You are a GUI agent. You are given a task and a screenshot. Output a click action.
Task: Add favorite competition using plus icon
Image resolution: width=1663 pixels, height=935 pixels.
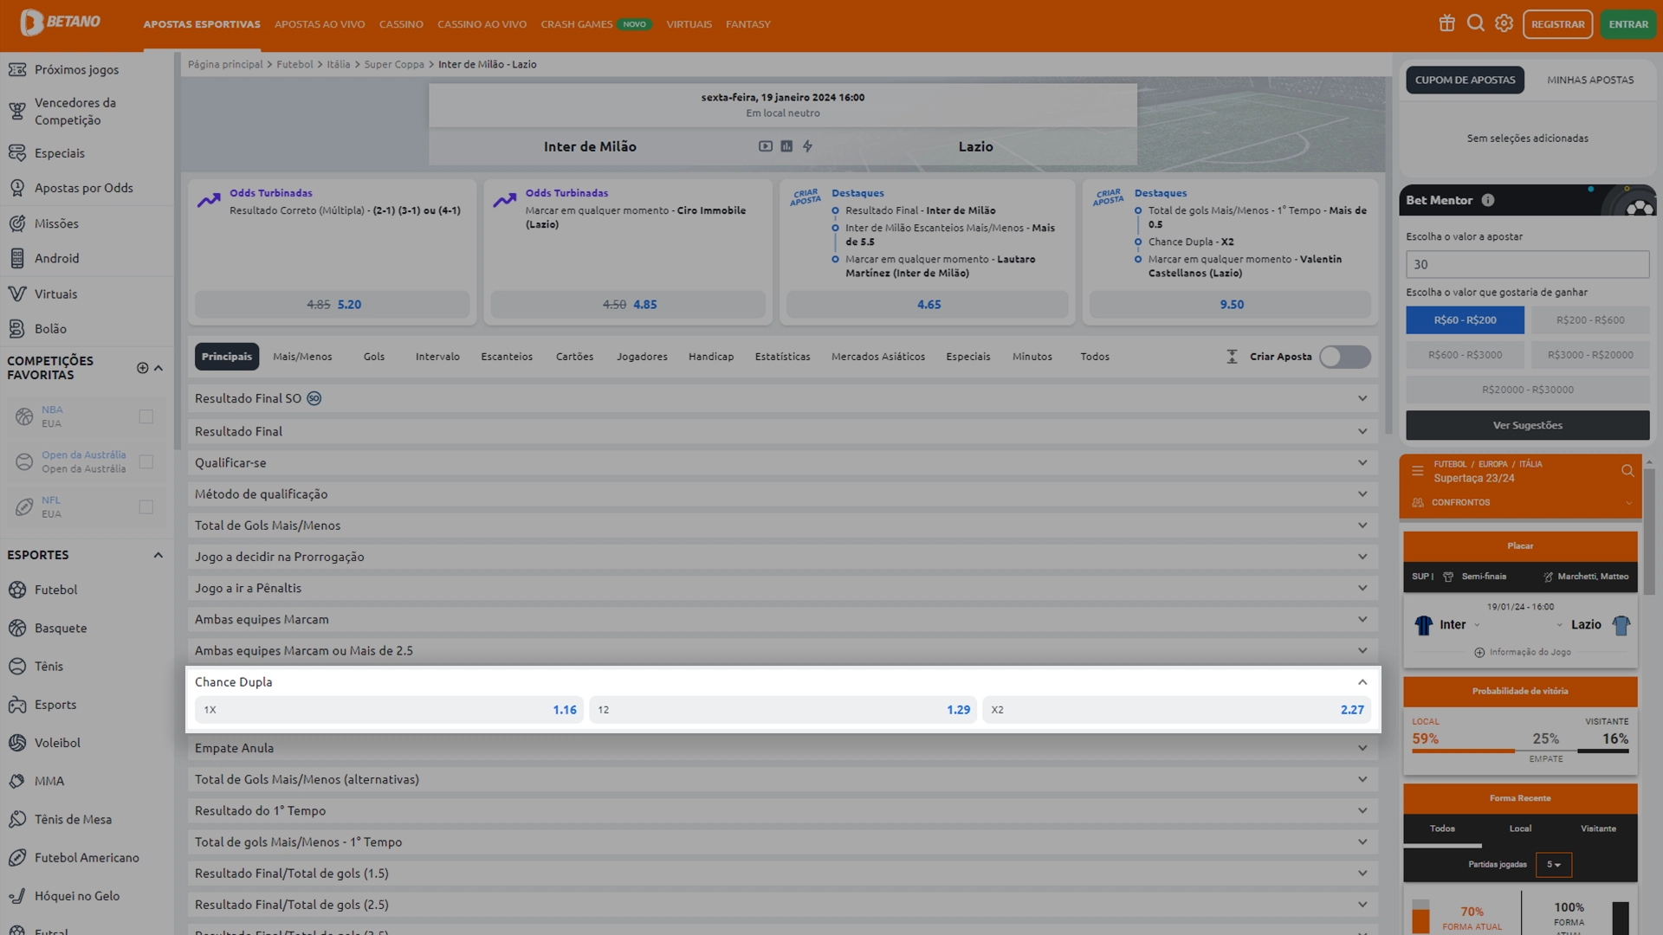coord(142,368)
